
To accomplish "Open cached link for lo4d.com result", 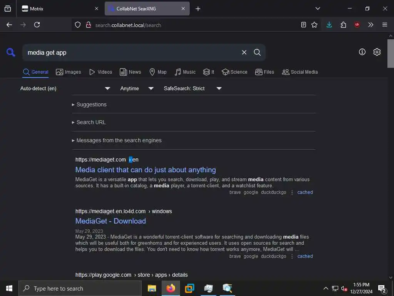I will coord(305,256).
